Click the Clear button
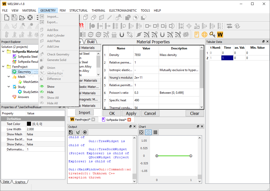The image size is (270, 191). coord(195,113)
